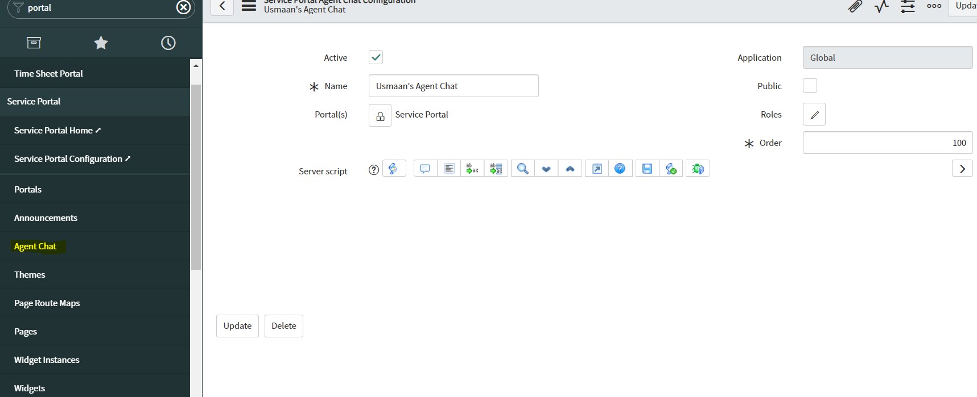The image size is (977, 397).
Task: Open the All Applications archive tab
Action: click(x=34, y=43)
